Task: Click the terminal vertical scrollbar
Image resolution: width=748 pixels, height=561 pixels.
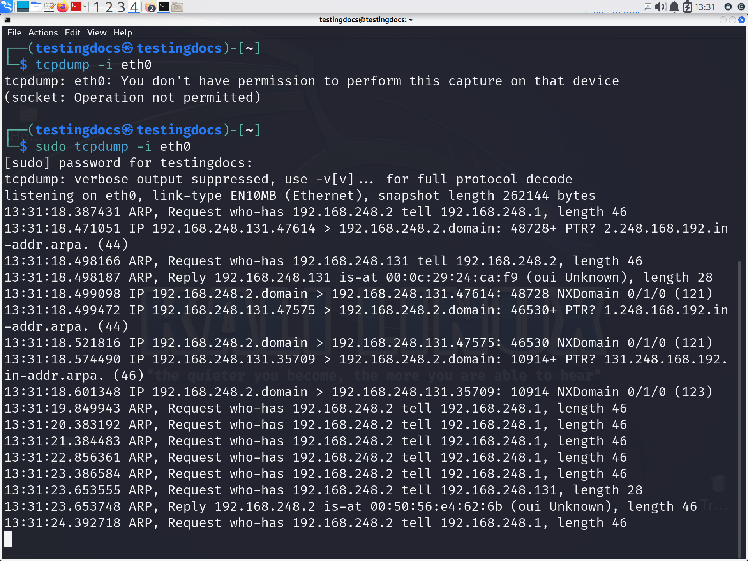Action: pos(739,409)
